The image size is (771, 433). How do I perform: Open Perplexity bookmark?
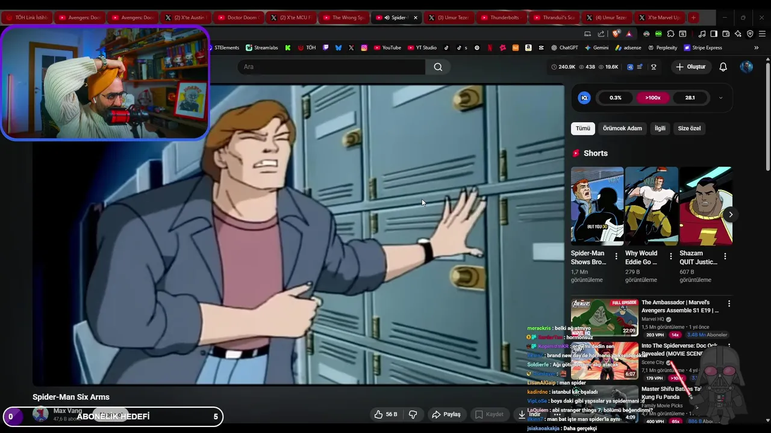point(663,48)
